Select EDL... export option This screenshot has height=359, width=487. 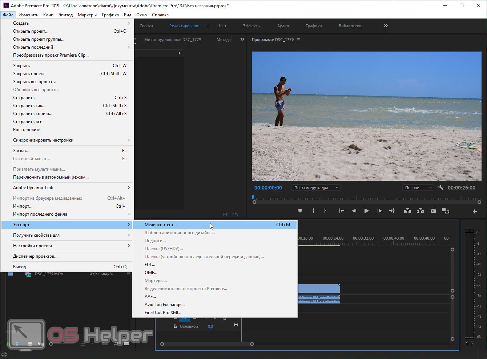click(215, 265)
